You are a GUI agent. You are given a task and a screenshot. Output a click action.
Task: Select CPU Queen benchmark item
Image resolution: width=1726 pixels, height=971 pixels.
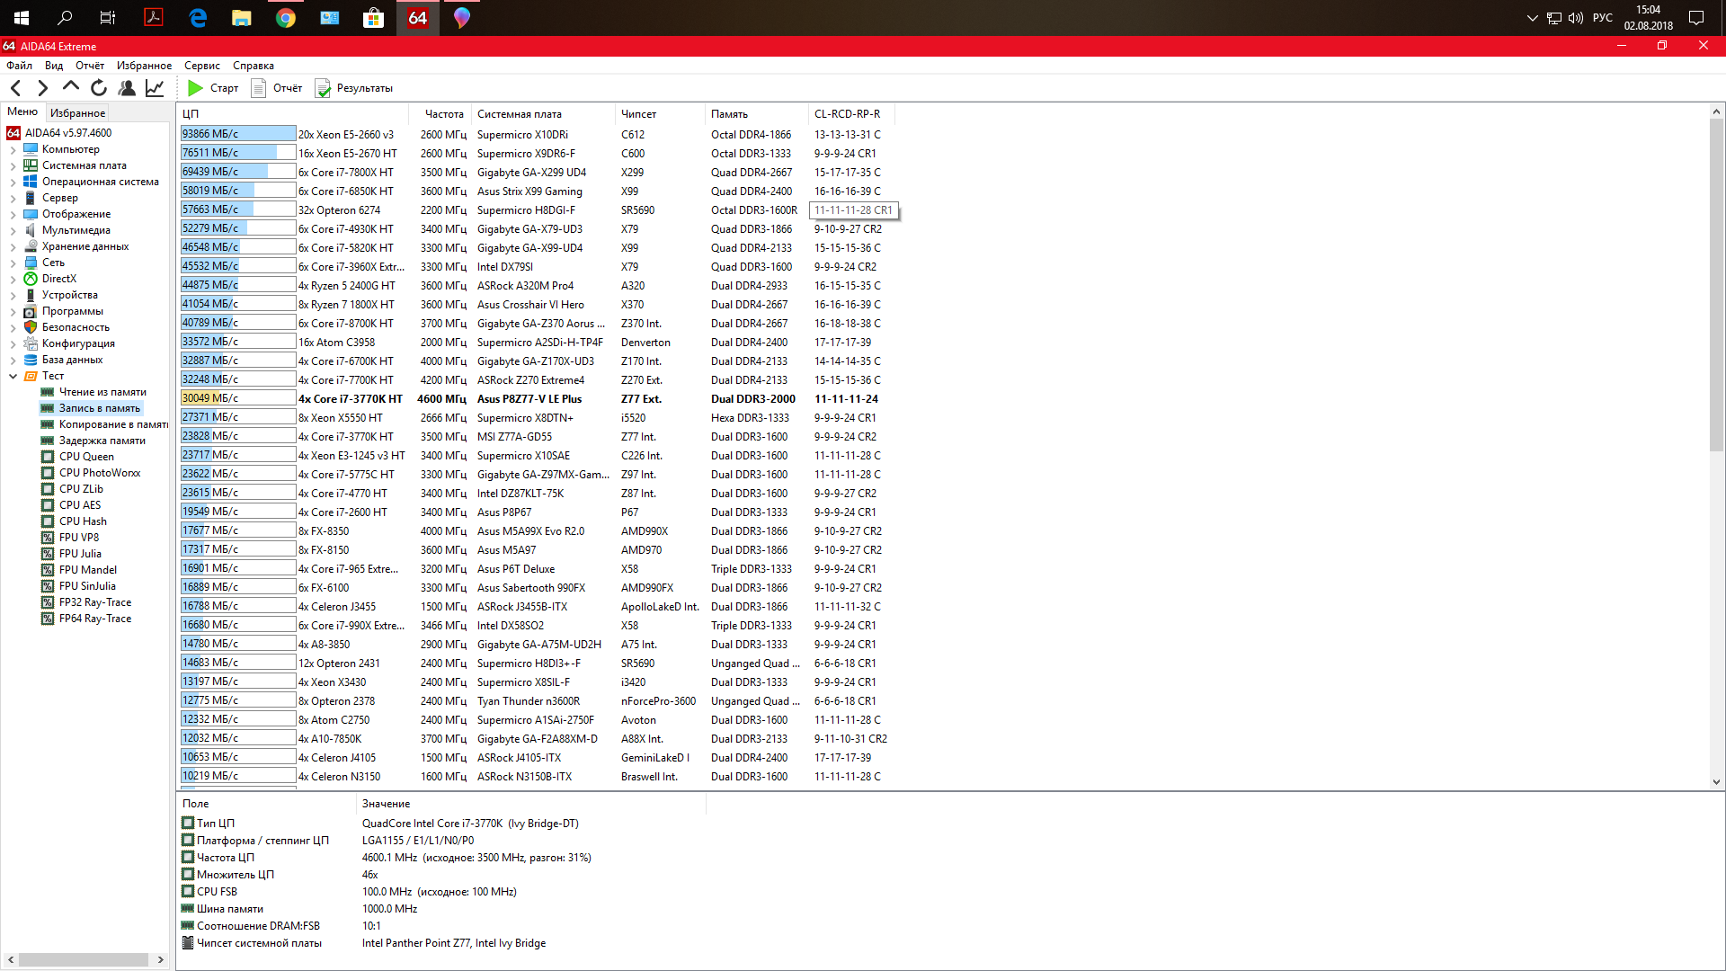86,457
